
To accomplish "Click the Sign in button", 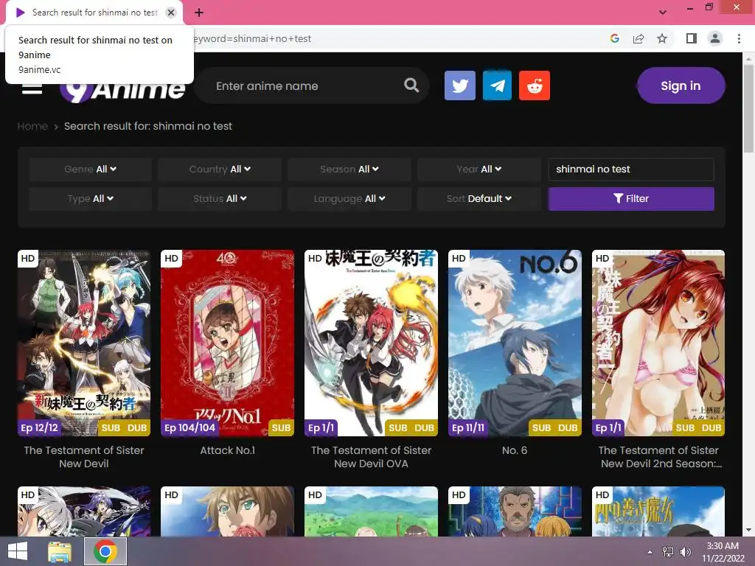I will coord(681,85).
